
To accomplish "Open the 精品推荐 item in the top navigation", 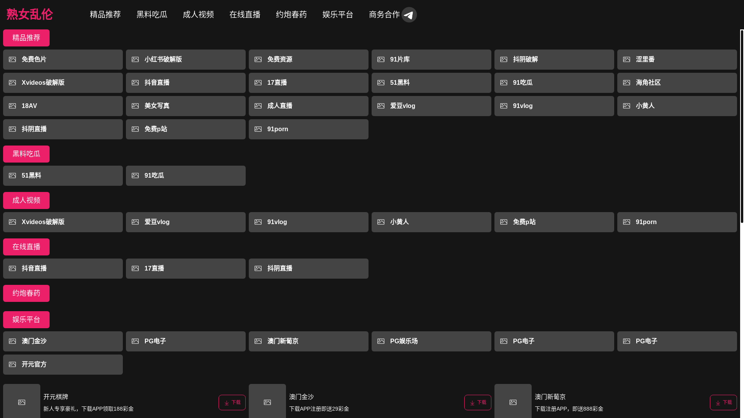I will [x=105, y=14].
